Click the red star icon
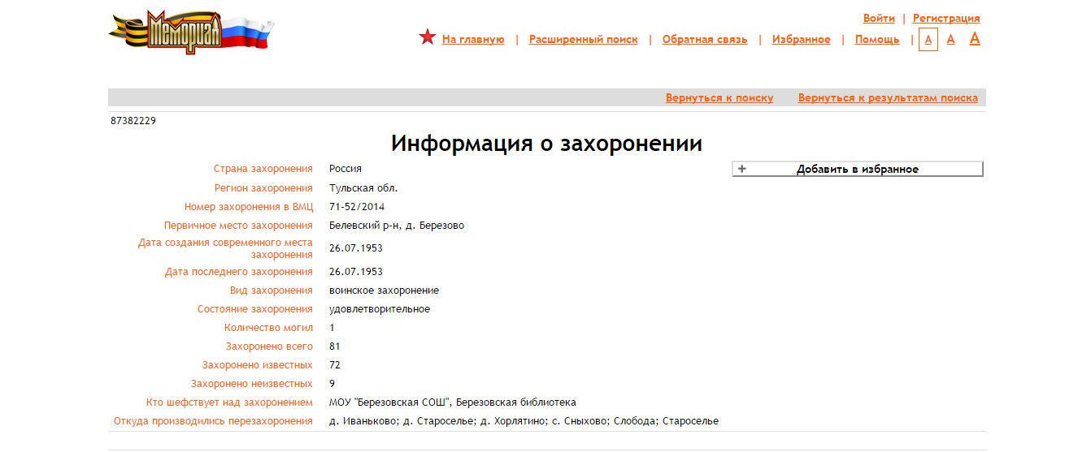 pyautogui.click(x=428, y=37)
